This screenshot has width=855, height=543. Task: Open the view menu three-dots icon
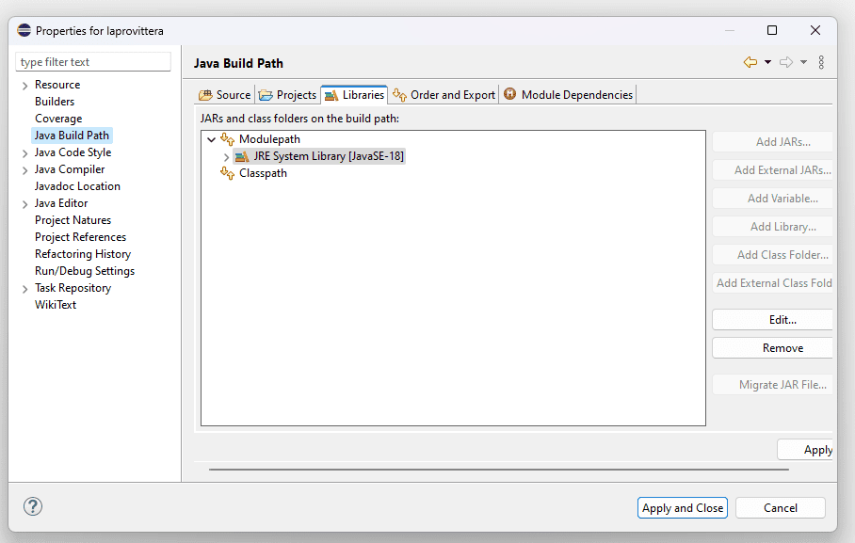[821, 62]
